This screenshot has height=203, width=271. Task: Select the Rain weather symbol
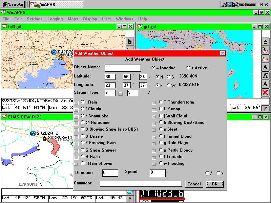[83, 102]
